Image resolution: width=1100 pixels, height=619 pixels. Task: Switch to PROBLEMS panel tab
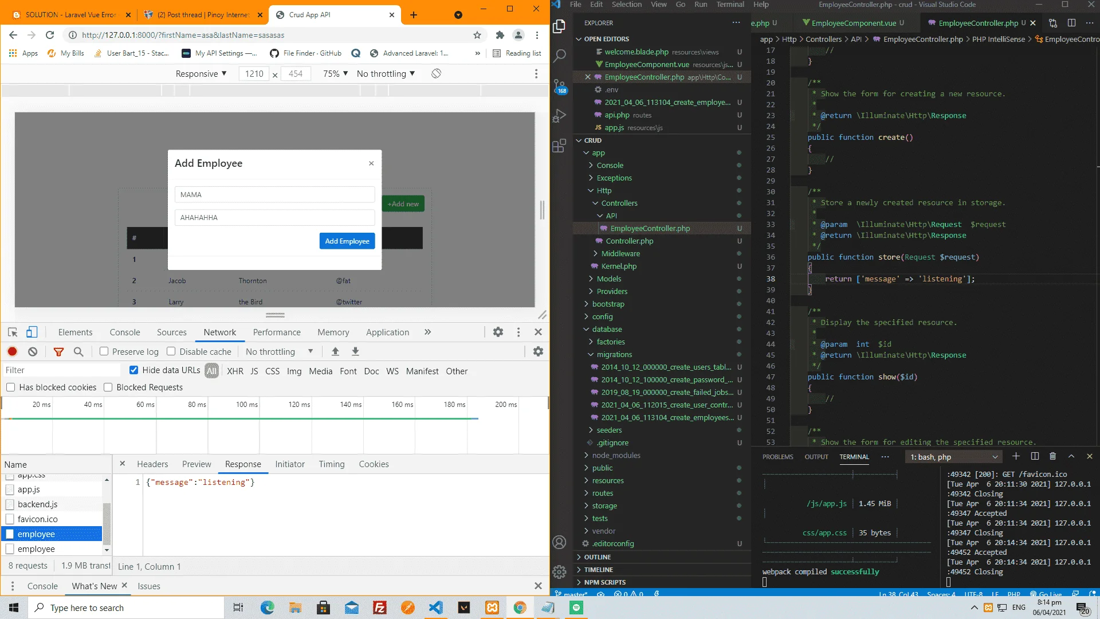(777, 457)
